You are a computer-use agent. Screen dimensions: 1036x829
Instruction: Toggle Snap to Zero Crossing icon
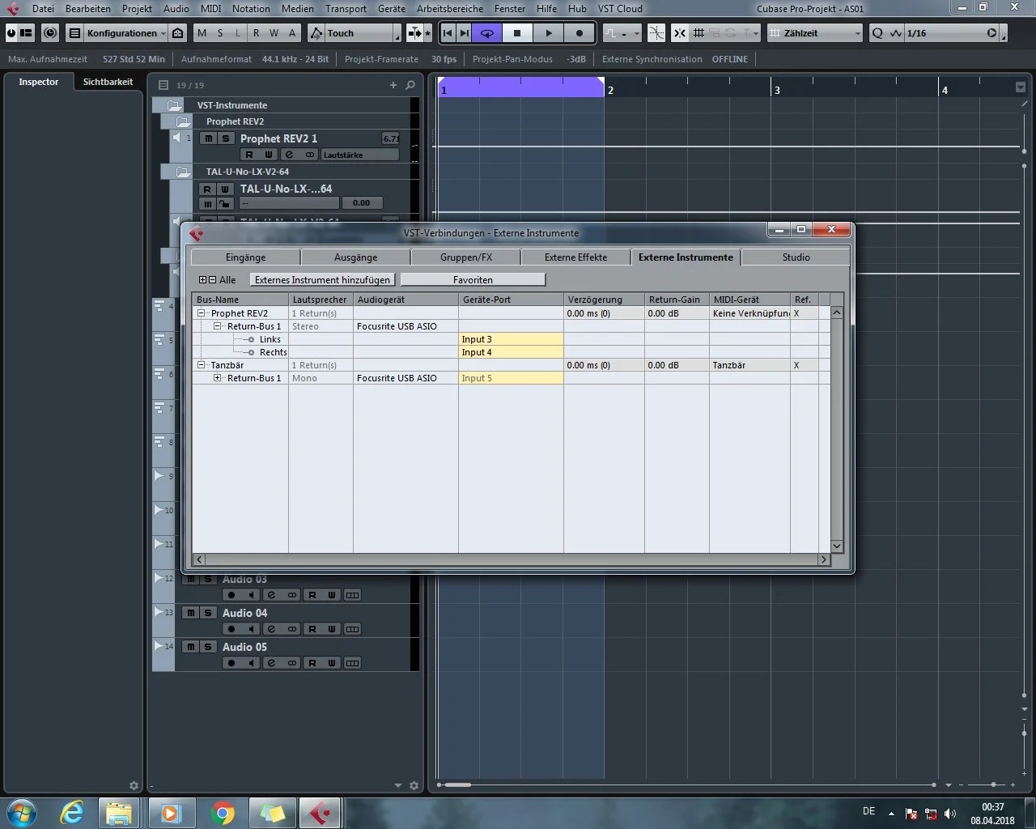(x=656, y=33)
